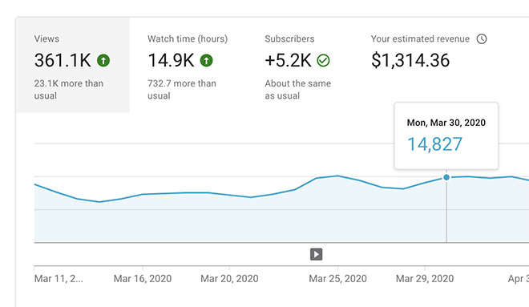The image size is (529, 307).
Task: Click the Mar 11 date axis label
Action: [59, 279]
